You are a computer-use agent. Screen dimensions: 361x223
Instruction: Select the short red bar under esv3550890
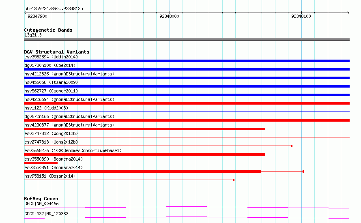(x=41, y=163)
